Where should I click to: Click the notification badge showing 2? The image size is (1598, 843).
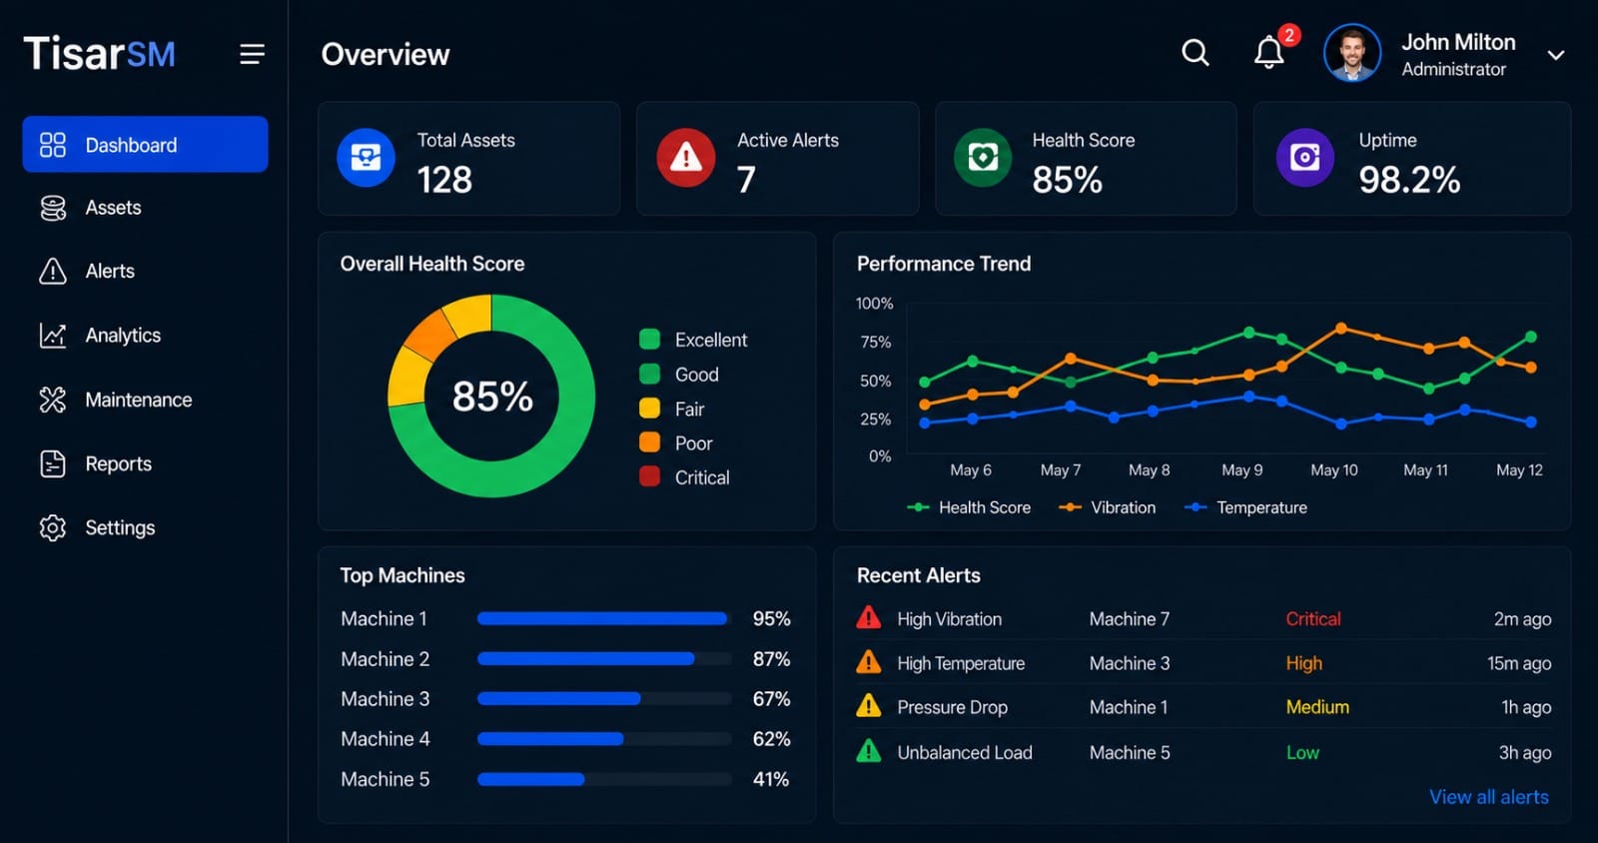1289,36
